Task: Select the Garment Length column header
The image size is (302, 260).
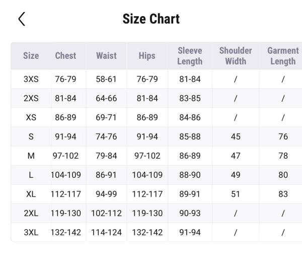Action: (x=283, y=56)
